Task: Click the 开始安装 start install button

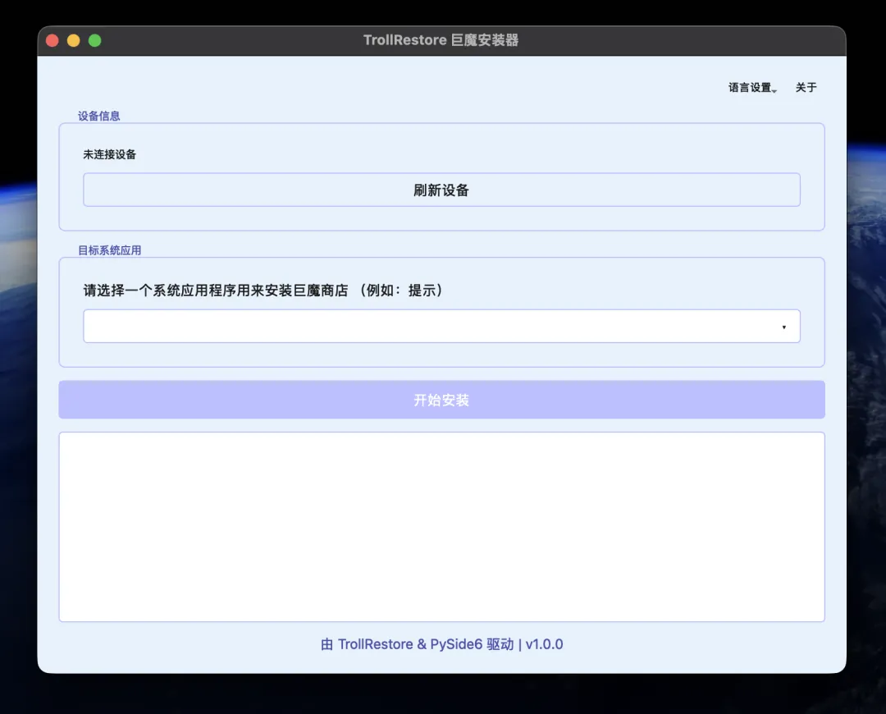Action: [441, 400]
